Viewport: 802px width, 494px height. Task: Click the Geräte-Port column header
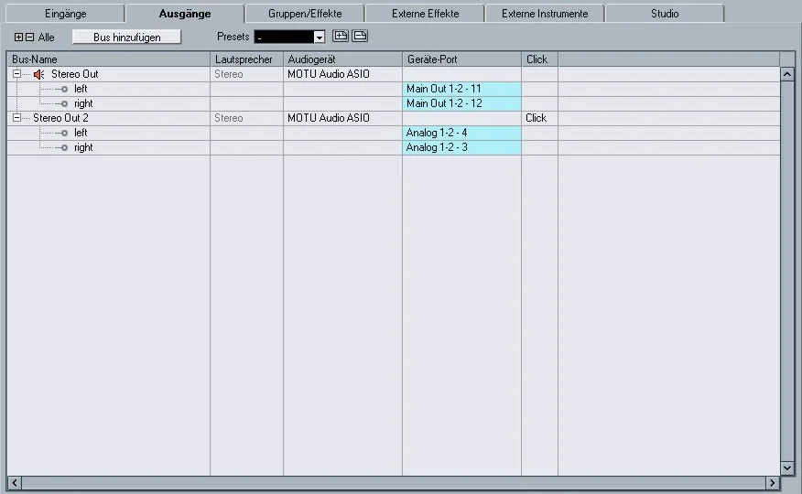click(461, 59)
